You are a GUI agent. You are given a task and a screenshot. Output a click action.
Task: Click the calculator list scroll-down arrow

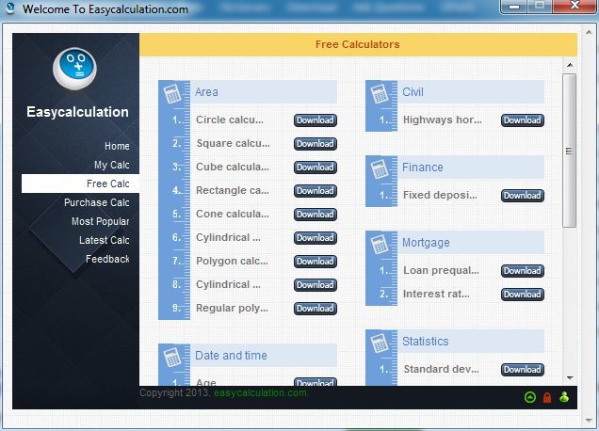[570, 378]
